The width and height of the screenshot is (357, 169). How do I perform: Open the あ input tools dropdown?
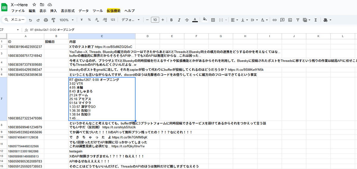pyautogui.click(x=328, y=20)
